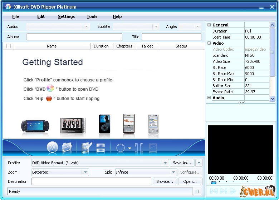The width and height of the screenshot is (279, 200).
Task: Click the Destination path input field
Action: click(x=92, y=181)
